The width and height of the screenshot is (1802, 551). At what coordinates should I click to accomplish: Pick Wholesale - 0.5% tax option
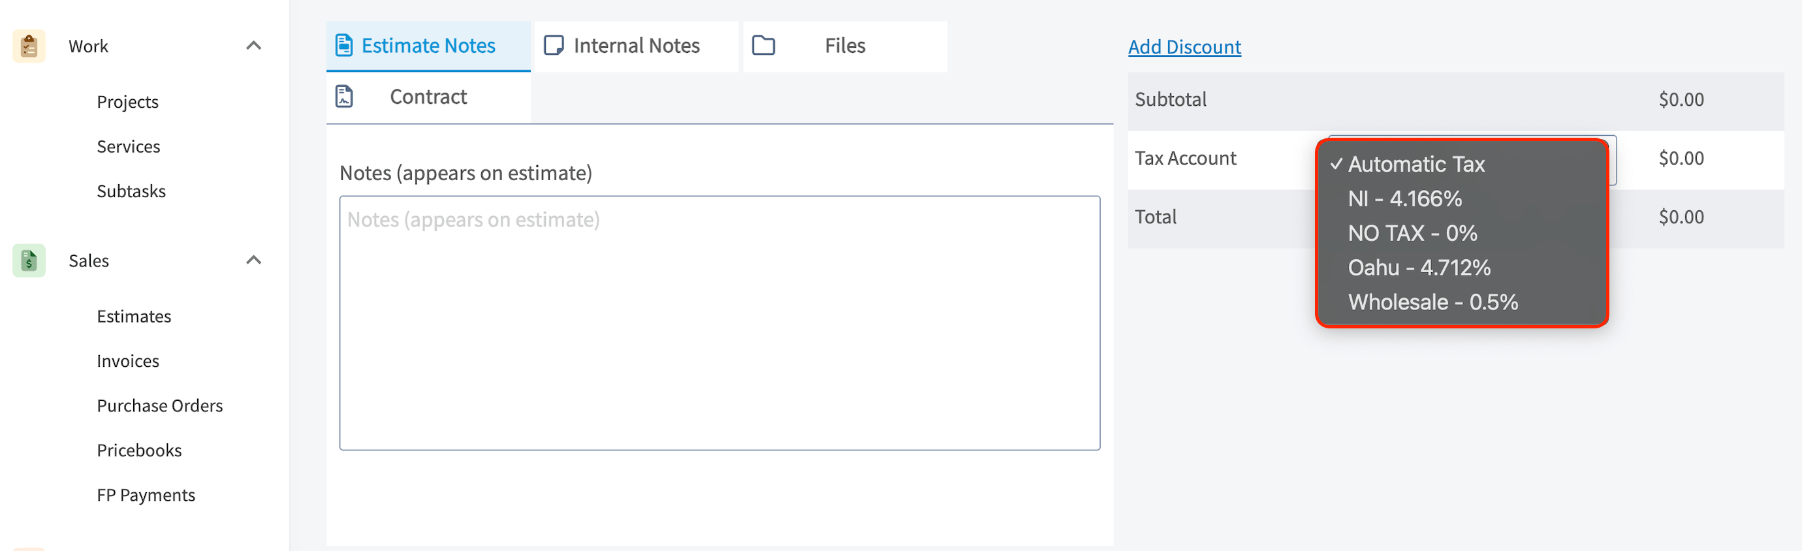point(1461,302)
